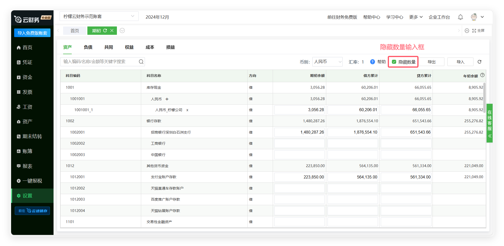Toggle the 隐藏数量 checkbox
Screen dimensions: 504x246
394,62
